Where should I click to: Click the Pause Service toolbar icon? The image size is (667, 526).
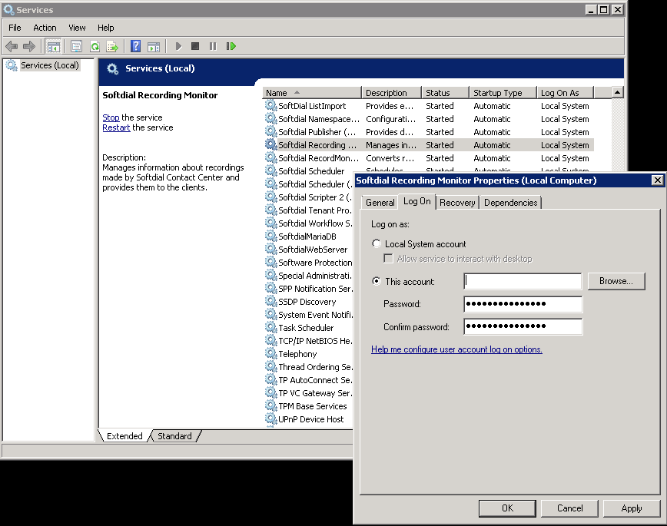(213, 46)
